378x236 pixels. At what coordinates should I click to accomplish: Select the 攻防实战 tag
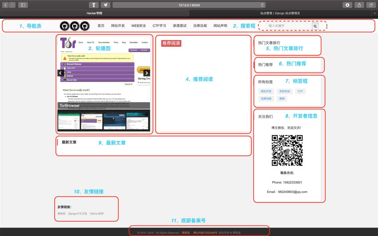point(285,91)
